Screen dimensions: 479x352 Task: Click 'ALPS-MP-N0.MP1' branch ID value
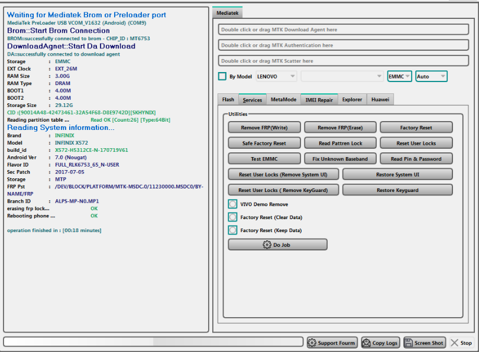pos(77,201)
